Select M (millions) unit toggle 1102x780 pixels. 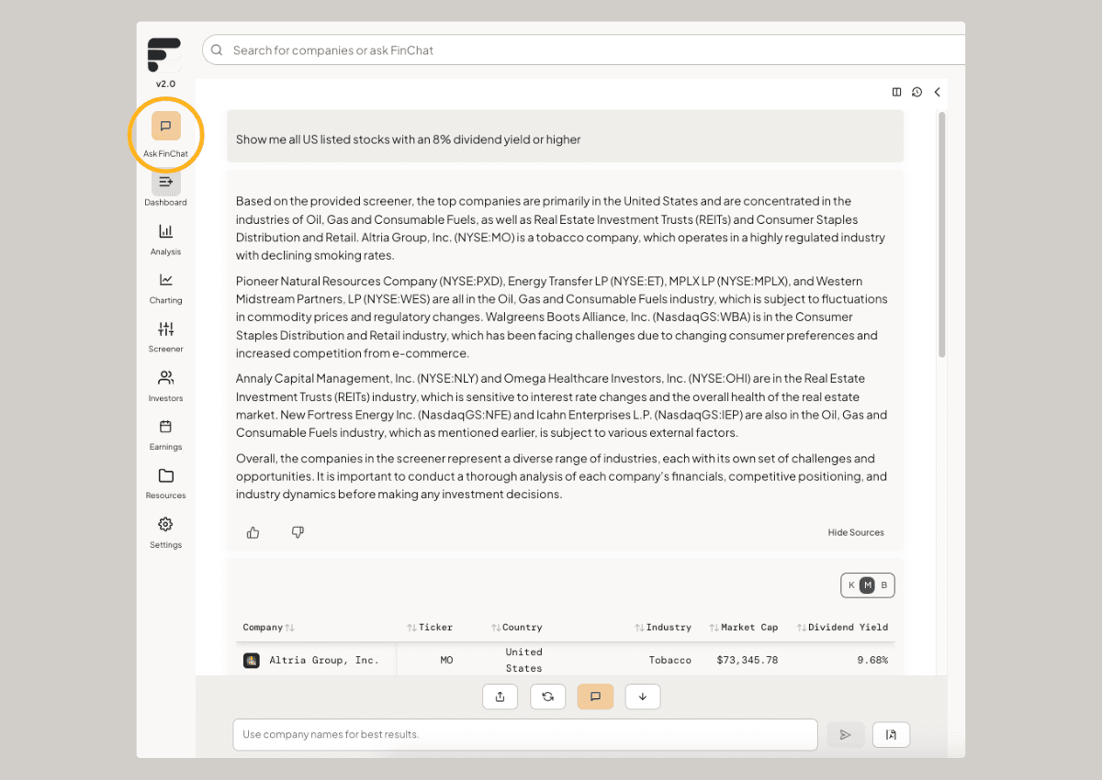(x=867, y=585)
